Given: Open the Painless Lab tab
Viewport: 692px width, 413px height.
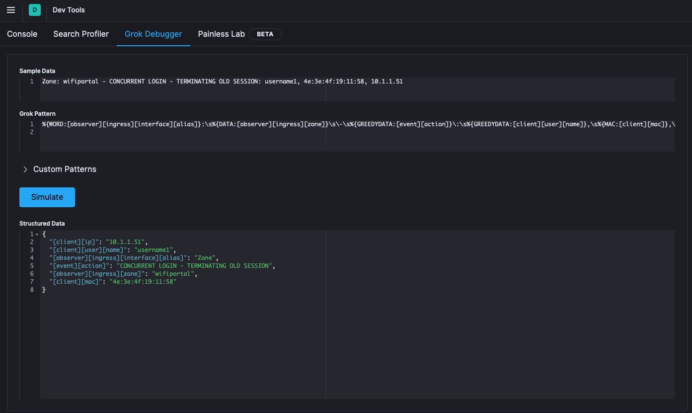Looking at the screenshot, I should tap(222, 34).
